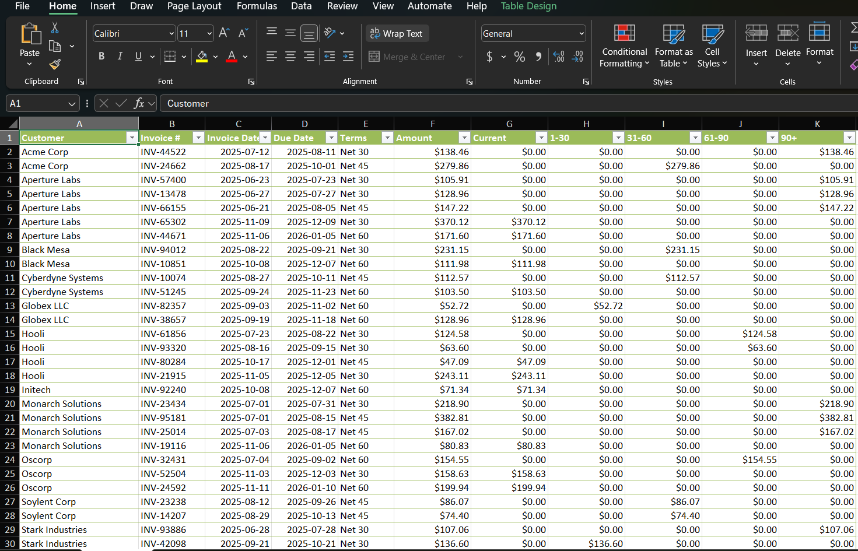Screen dimensions: 858x551
Task: Click Insert cells icon
Action: [x=757, y=33]
